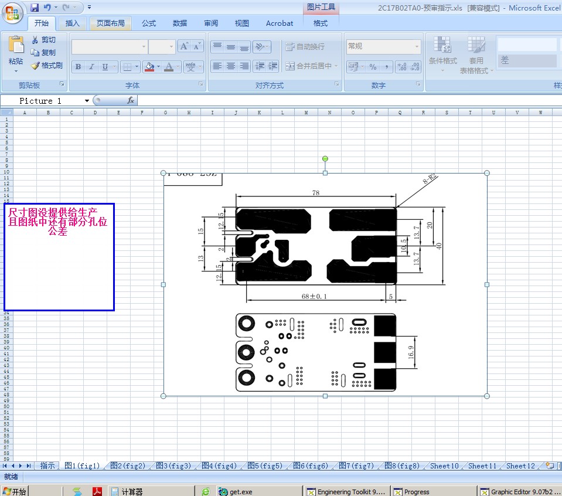This screenshot has width=562, height=496.
Task: Click the Office button logo
Action: [12, 13]
